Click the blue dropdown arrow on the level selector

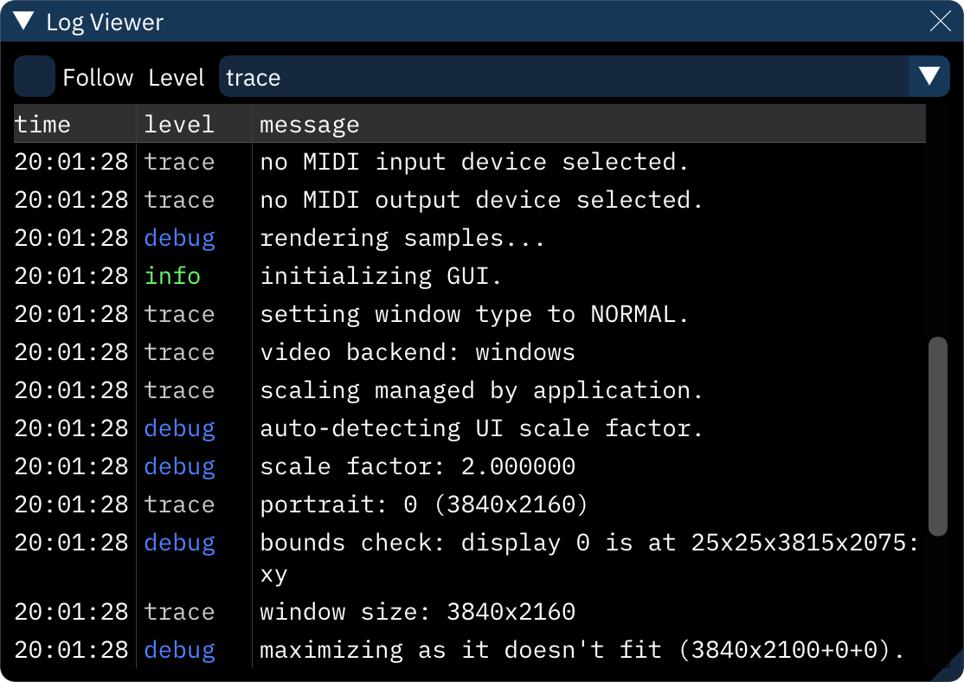click(x=928, y=76)
